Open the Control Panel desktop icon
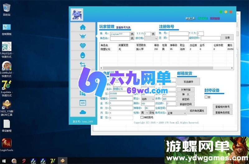The height and width of the screenshot is (164, 249). [x=7, y=30]
